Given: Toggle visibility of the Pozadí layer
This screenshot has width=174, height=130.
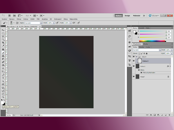Looking at the screenshot, I should [134, 77].
